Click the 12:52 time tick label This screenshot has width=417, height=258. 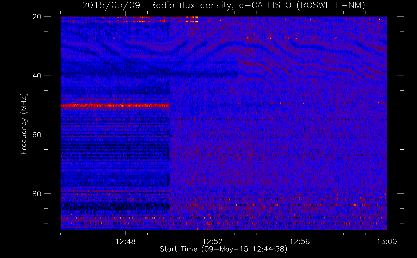[x=213, y=242]
